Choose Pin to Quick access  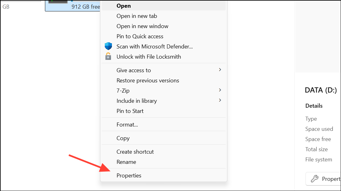coord(164,36)
